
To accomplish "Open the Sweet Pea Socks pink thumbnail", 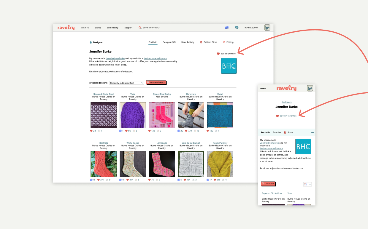I will tap(162, 115).
